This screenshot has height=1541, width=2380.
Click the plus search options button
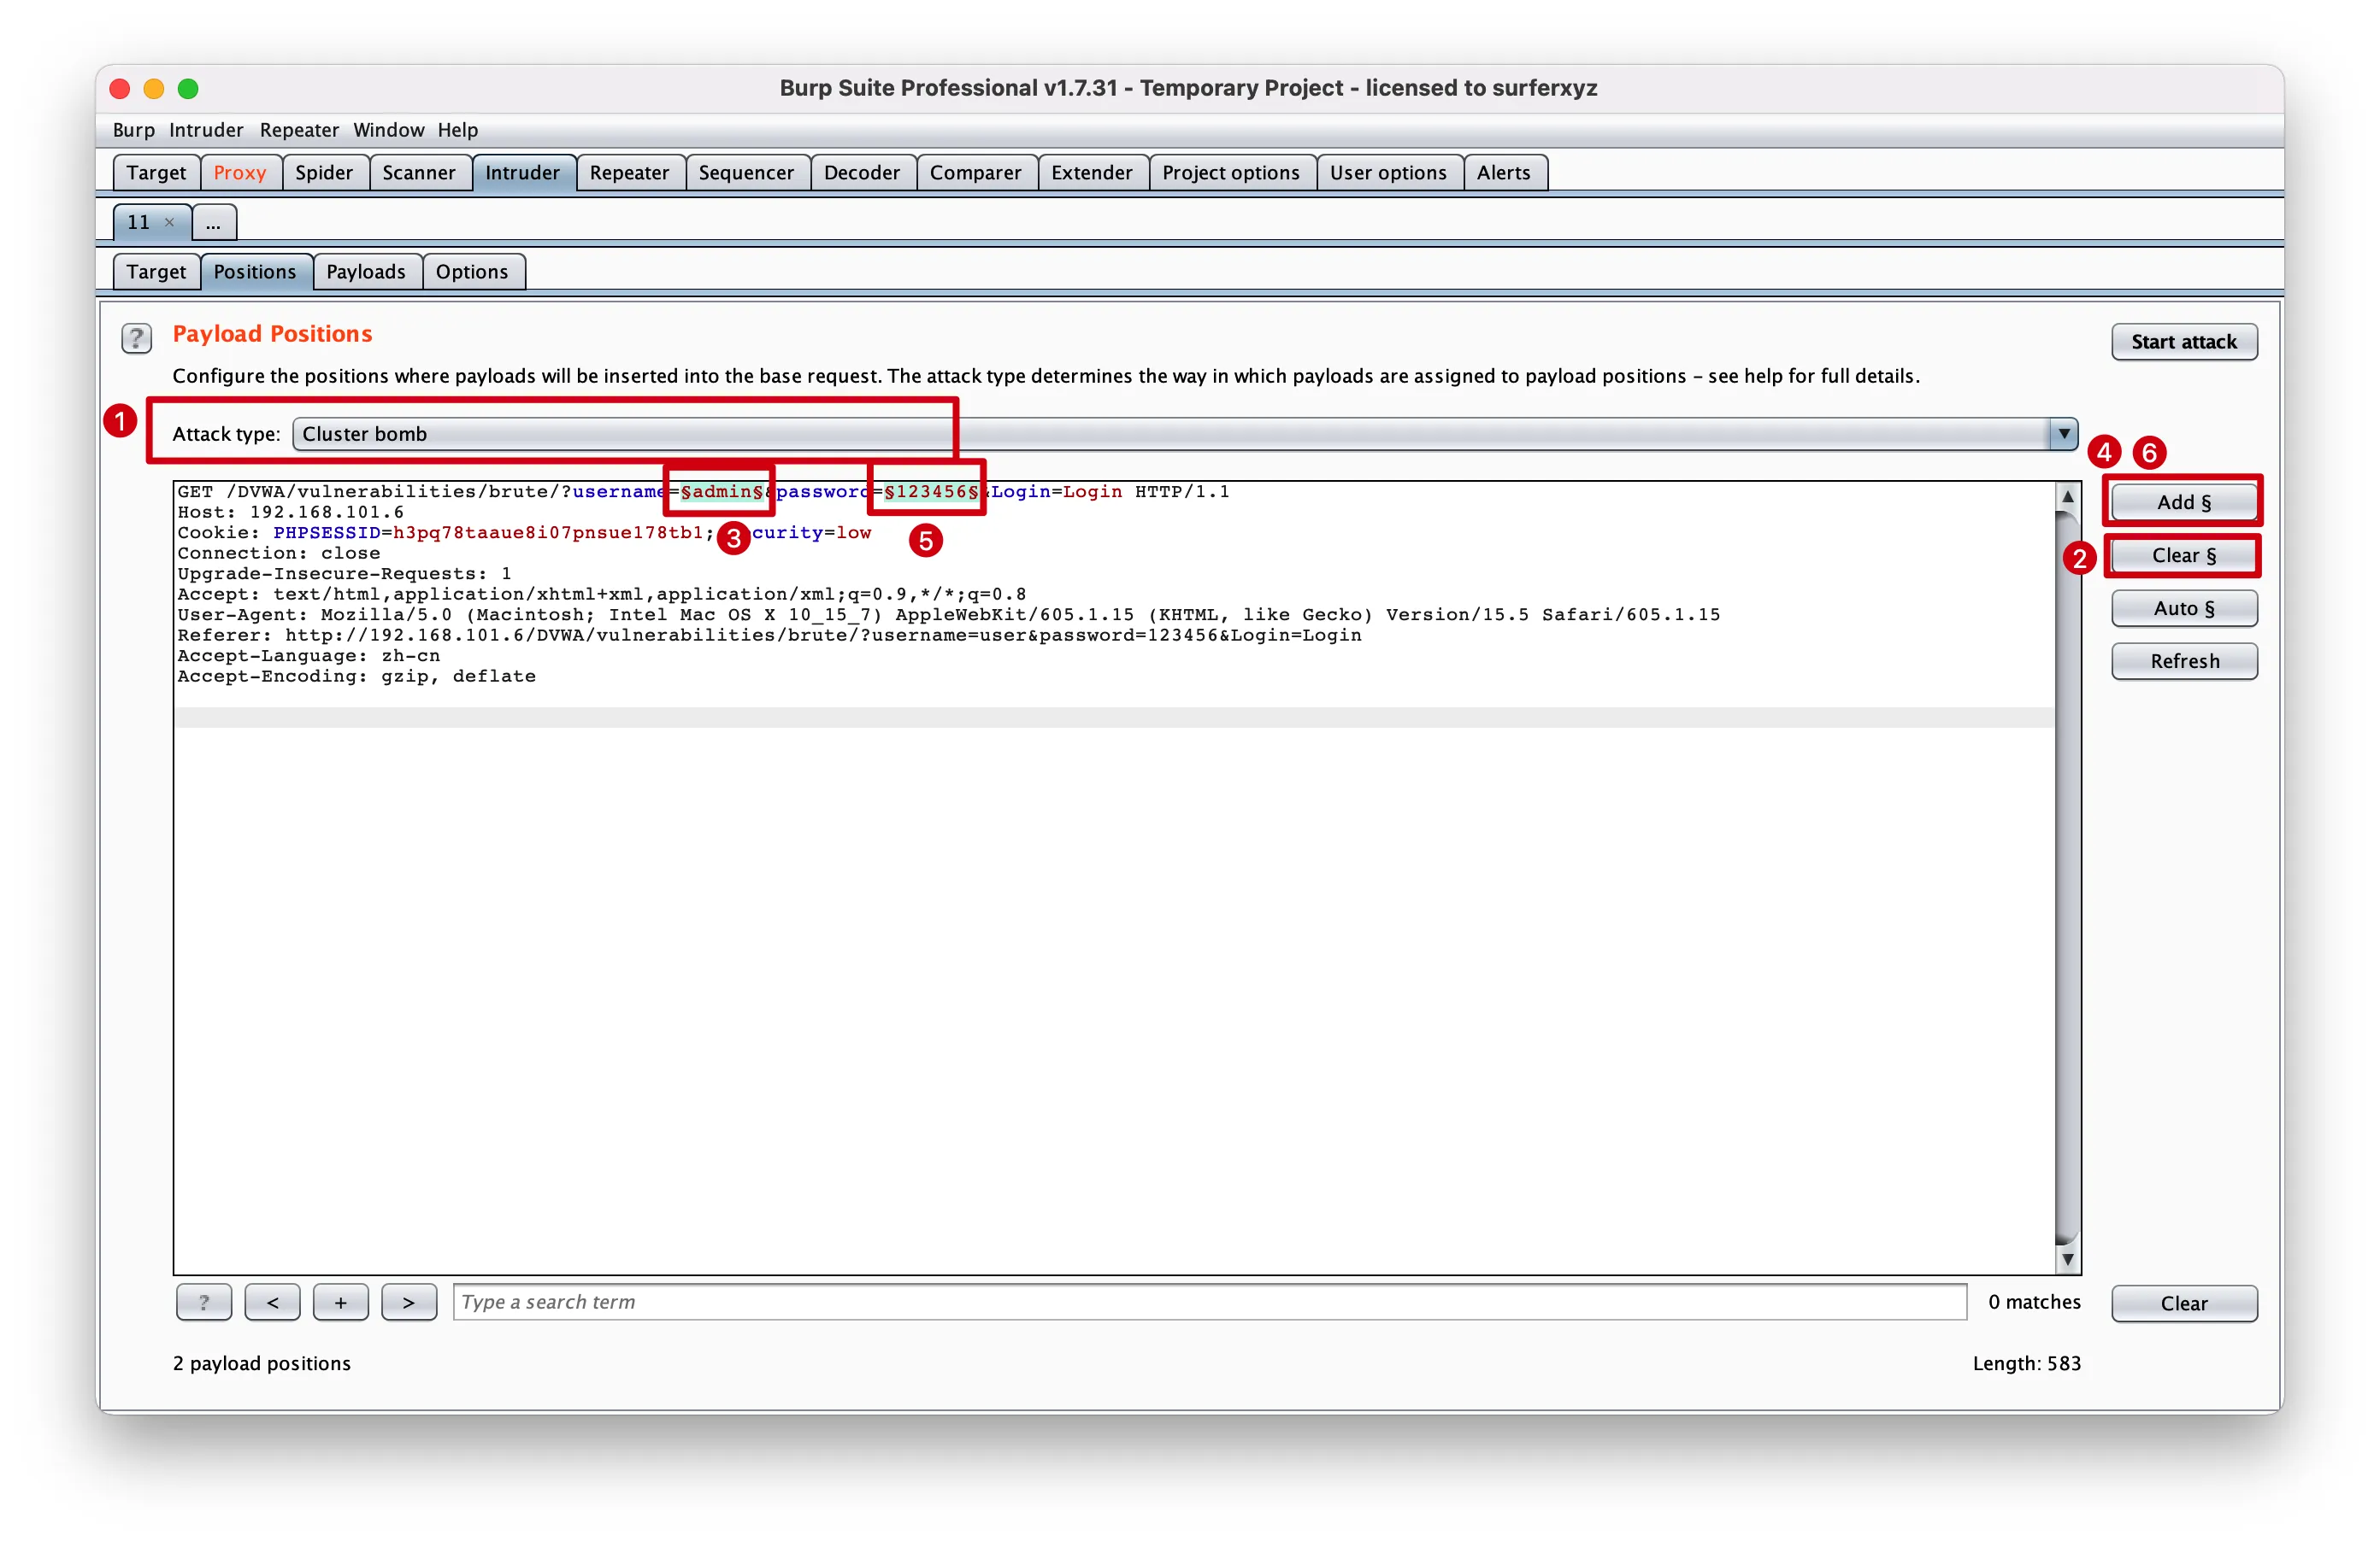(x=341, y=1302)
